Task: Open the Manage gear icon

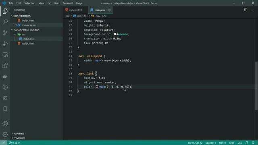Action: 5,134
